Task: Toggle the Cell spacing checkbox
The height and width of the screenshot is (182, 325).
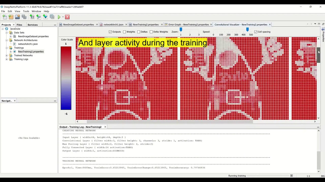Action: tap(256, 32)
